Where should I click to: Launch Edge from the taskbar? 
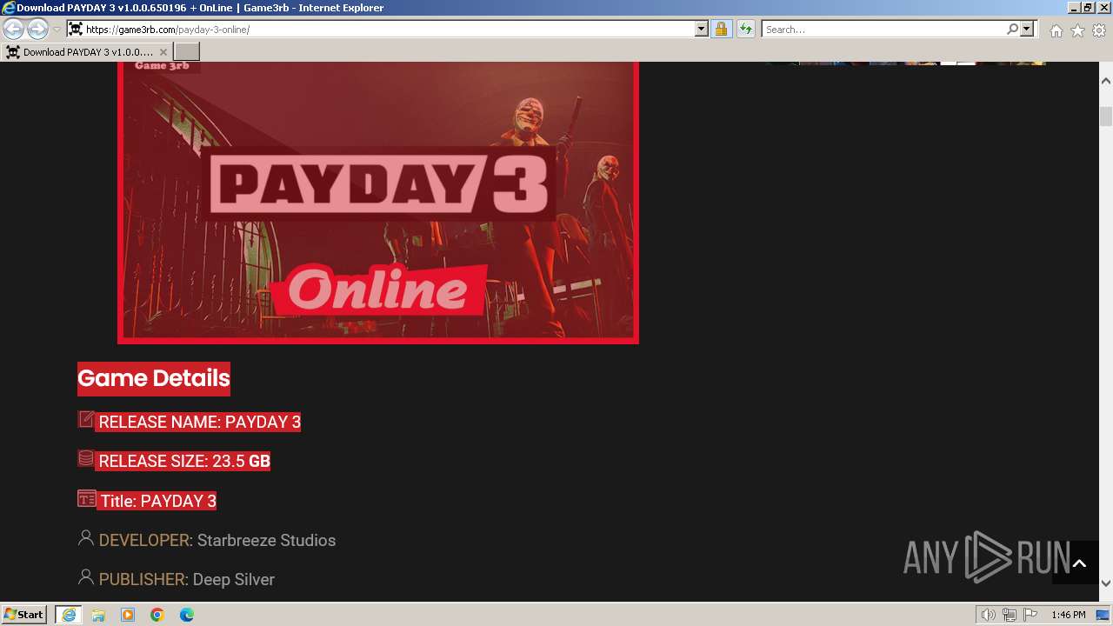187,615
